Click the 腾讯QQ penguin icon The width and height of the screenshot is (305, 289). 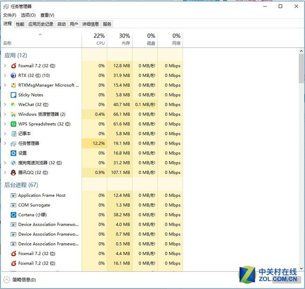(13, 172)
